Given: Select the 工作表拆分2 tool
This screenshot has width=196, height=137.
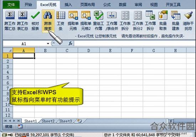Looking at the screenshot, I should point(138,21).
